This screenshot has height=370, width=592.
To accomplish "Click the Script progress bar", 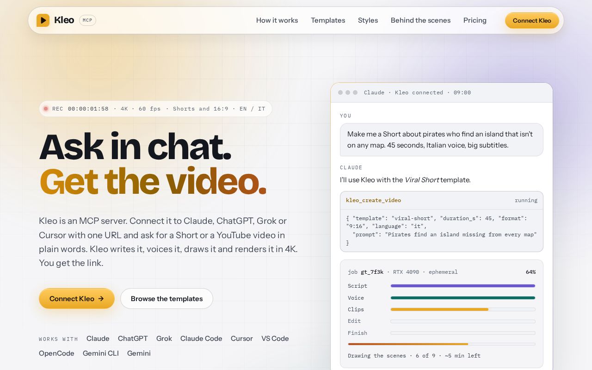I will 463,286.
